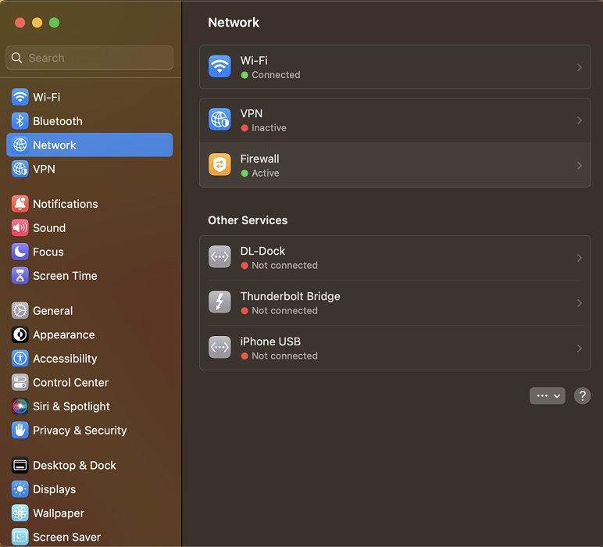The image size is (603, 547).
Task: Select Screen Saver label in the sidebar
Action: pyautogui.click(x=67, y=537)
